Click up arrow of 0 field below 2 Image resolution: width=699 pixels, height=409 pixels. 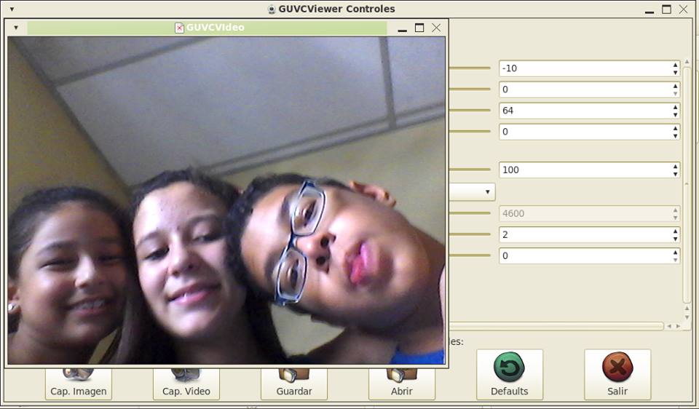click(x=676, y=253)
